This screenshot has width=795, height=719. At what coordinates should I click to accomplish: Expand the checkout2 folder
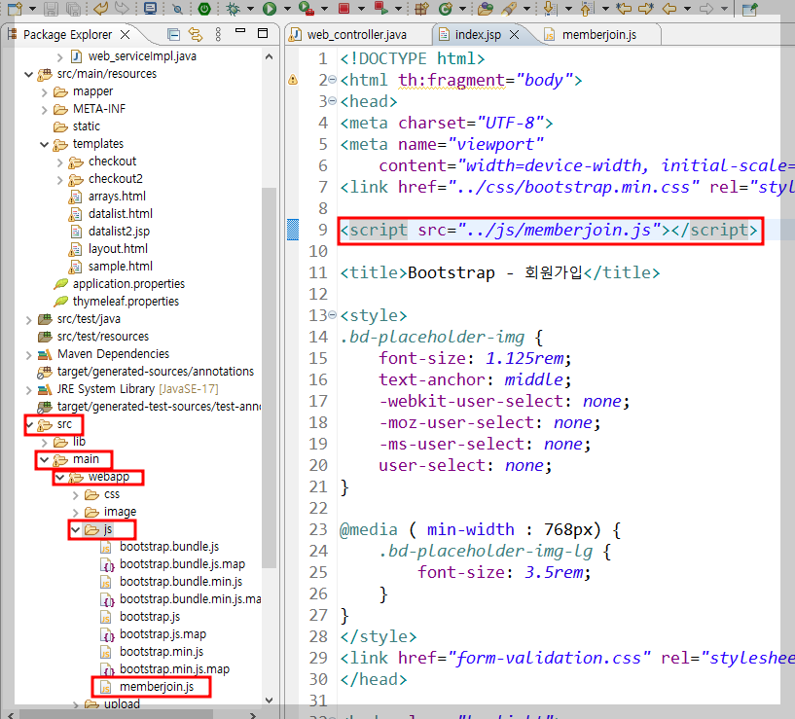click(x=59, y=180)
